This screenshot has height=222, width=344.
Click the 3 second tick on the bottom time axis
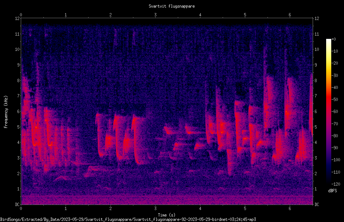155,209
